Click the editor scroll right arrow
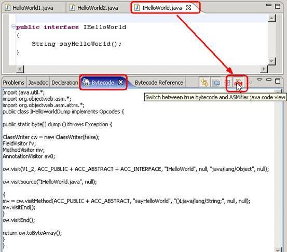The width and height of the screenshot is (287, 252). (264, 69)
